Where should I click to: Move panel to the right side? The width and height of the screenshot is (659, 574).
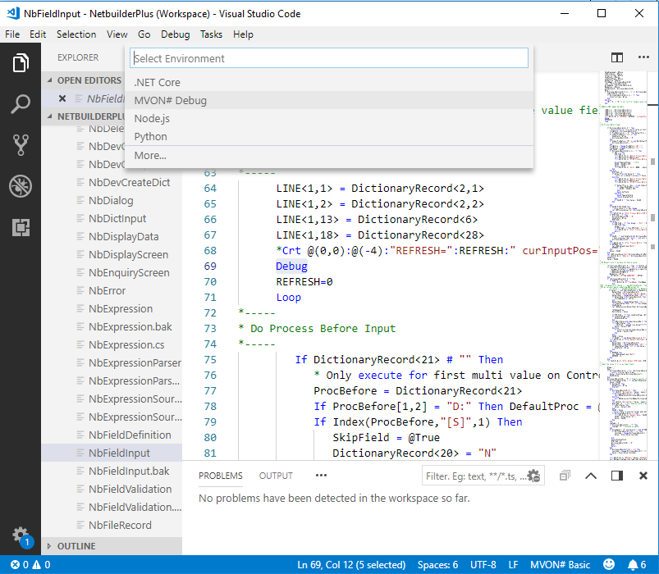(x=617, y=476)
